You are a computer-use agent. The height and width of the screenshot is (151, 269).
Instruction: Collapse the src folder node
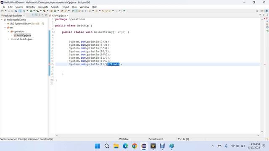(5, 28)
